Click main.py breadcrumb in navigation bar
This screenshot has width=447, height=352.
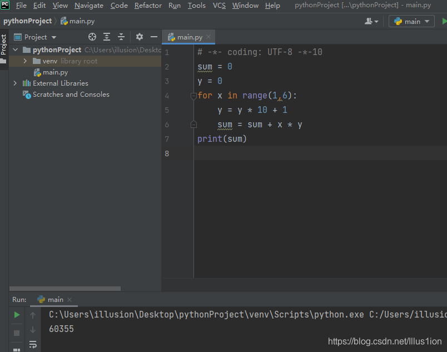(77, 21)
